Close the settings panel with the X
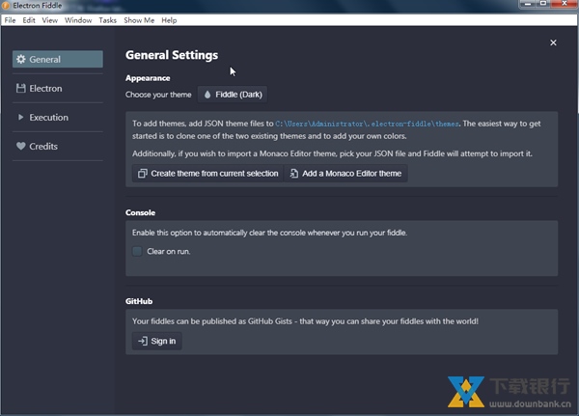Image resolution: width=579 pixels, height=416 pixels. (553, 42)
